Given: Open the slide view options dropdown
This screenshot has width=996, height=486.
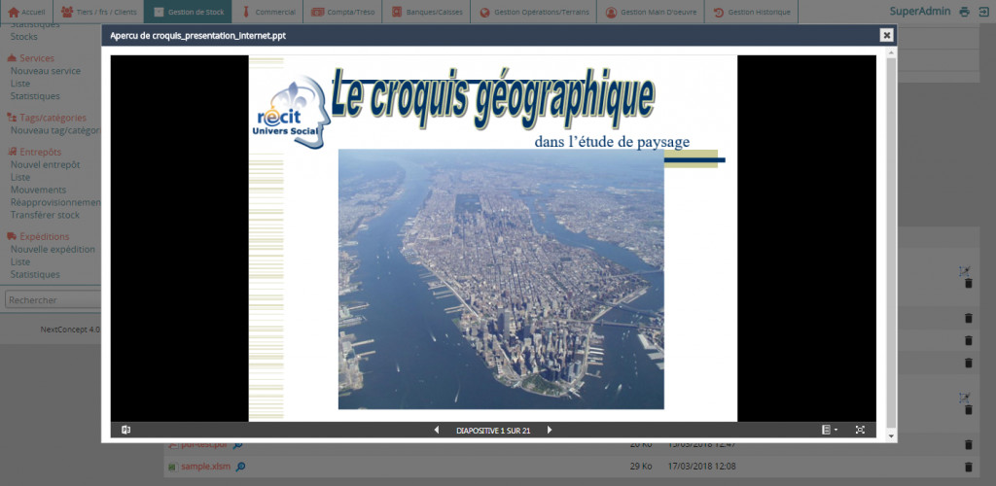Looking at the screenshot, I should tap(829, 430).
